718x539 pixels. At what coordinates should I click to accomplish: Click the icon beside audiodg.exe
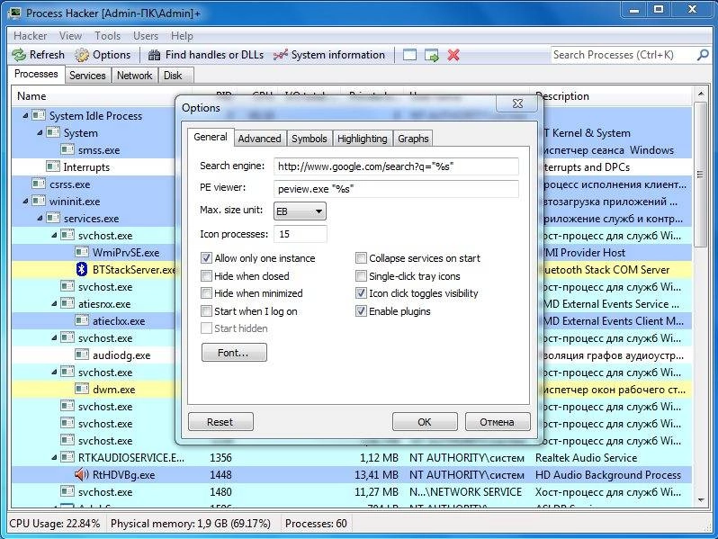point(82,355)
